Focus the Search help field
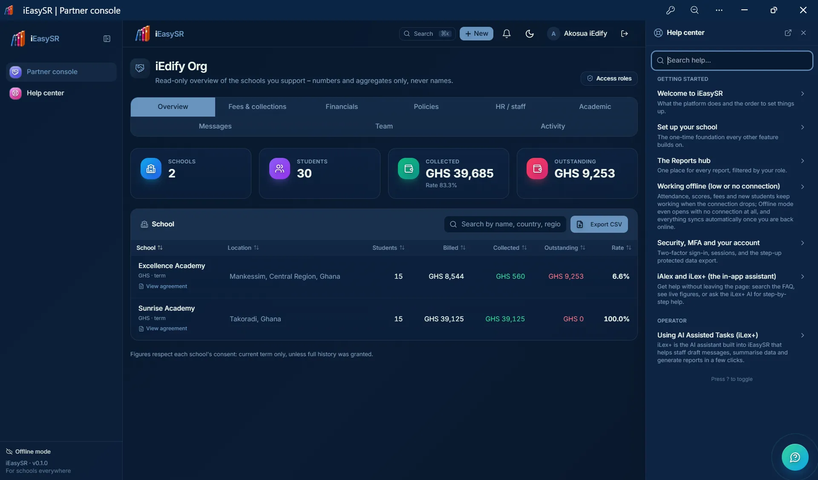 [x=732, y=60]
